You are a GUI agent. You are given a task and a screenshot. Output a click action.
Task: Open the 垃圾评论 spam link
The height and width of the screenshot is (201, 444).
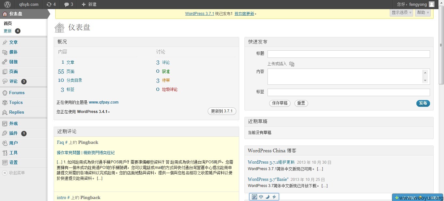coord(170,89)
